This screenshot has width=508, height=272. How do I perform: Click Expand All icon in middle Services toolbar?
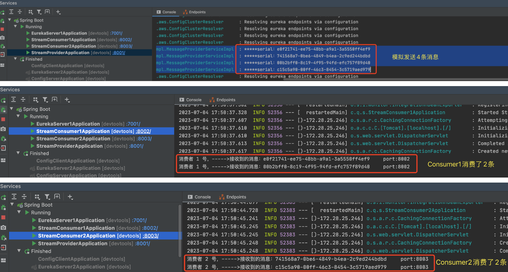(x=13, y=99)
